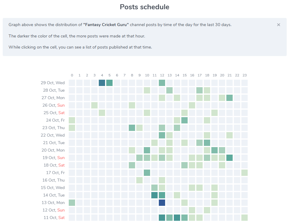Select the 21 Oct cell at hour 18
Screen dimensions: 290x222
(x=207, y=143)
